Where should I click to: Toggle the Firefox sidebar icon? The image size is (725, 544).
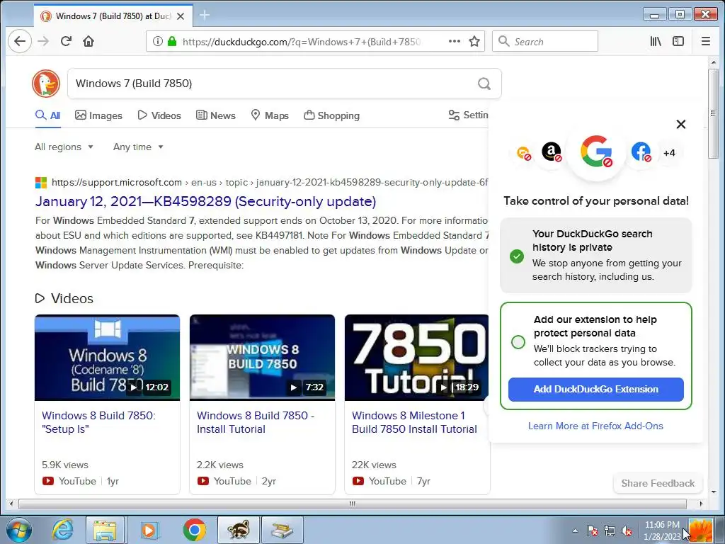(x=678, y=41)
